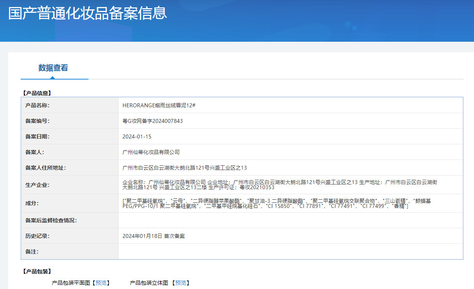Select history entry 2024年01月18日 首次备案
474x289 pixels.
coord(154,236)
